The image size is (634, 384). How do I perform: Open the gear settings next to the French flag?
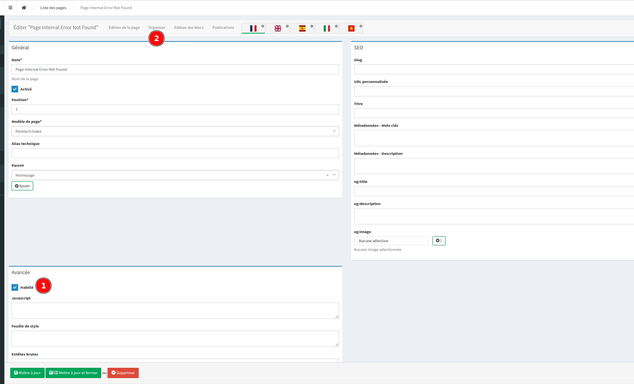pyautogui.click(x=262, y=25)
